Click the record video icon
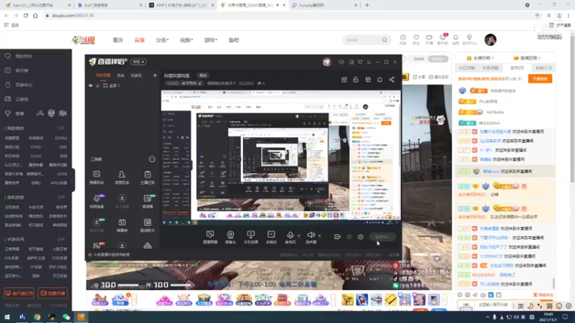Screen dimensions: 575x323 click(337, 237)
